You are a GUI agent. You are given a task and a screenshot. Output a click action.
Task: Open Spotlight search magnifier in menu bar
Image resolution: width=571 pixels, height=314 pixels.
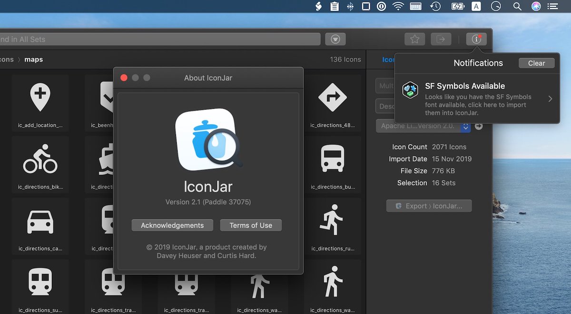pyautogui.click(x=517, y=6)
